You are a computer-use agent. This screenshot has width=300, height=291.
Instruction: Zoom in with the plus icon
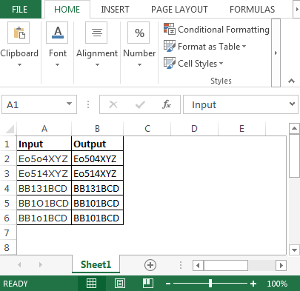coord(253,284)
